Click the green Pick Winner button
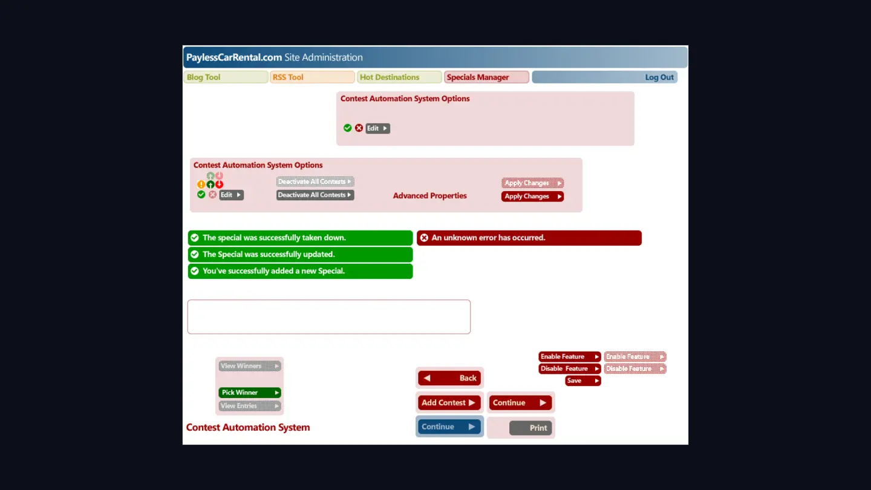Screen dimensions: 871x490 tap(250, 393)
